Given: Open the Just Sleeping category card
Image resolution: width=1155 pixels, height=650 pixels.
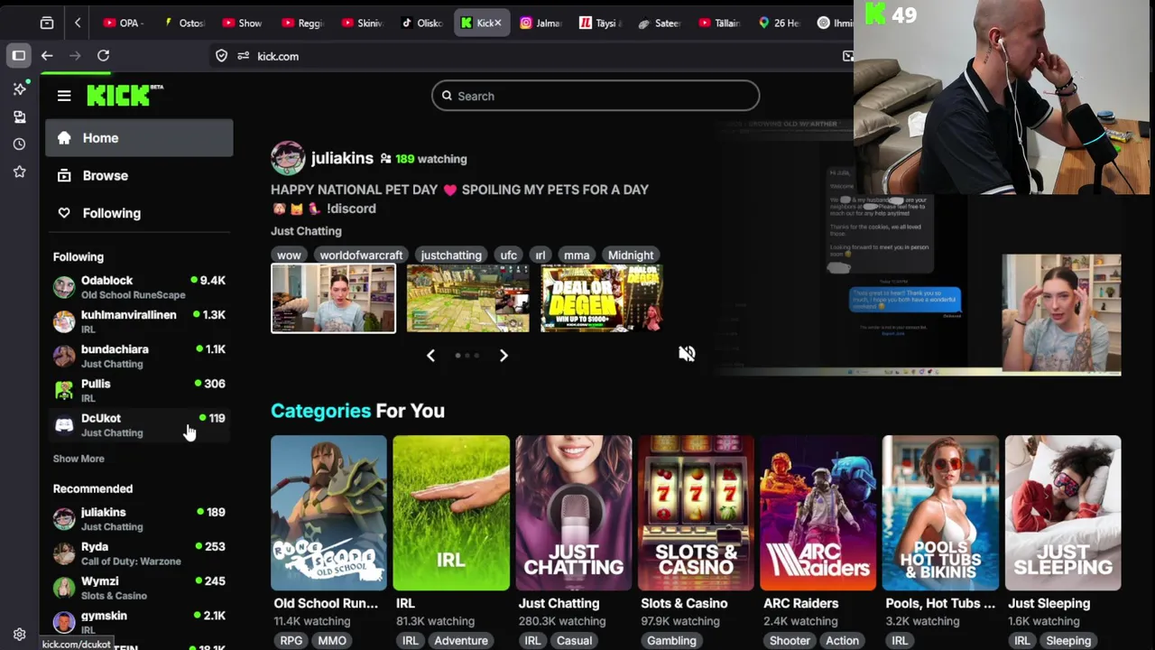Looking at the screenshot, I should (1063, 513).
